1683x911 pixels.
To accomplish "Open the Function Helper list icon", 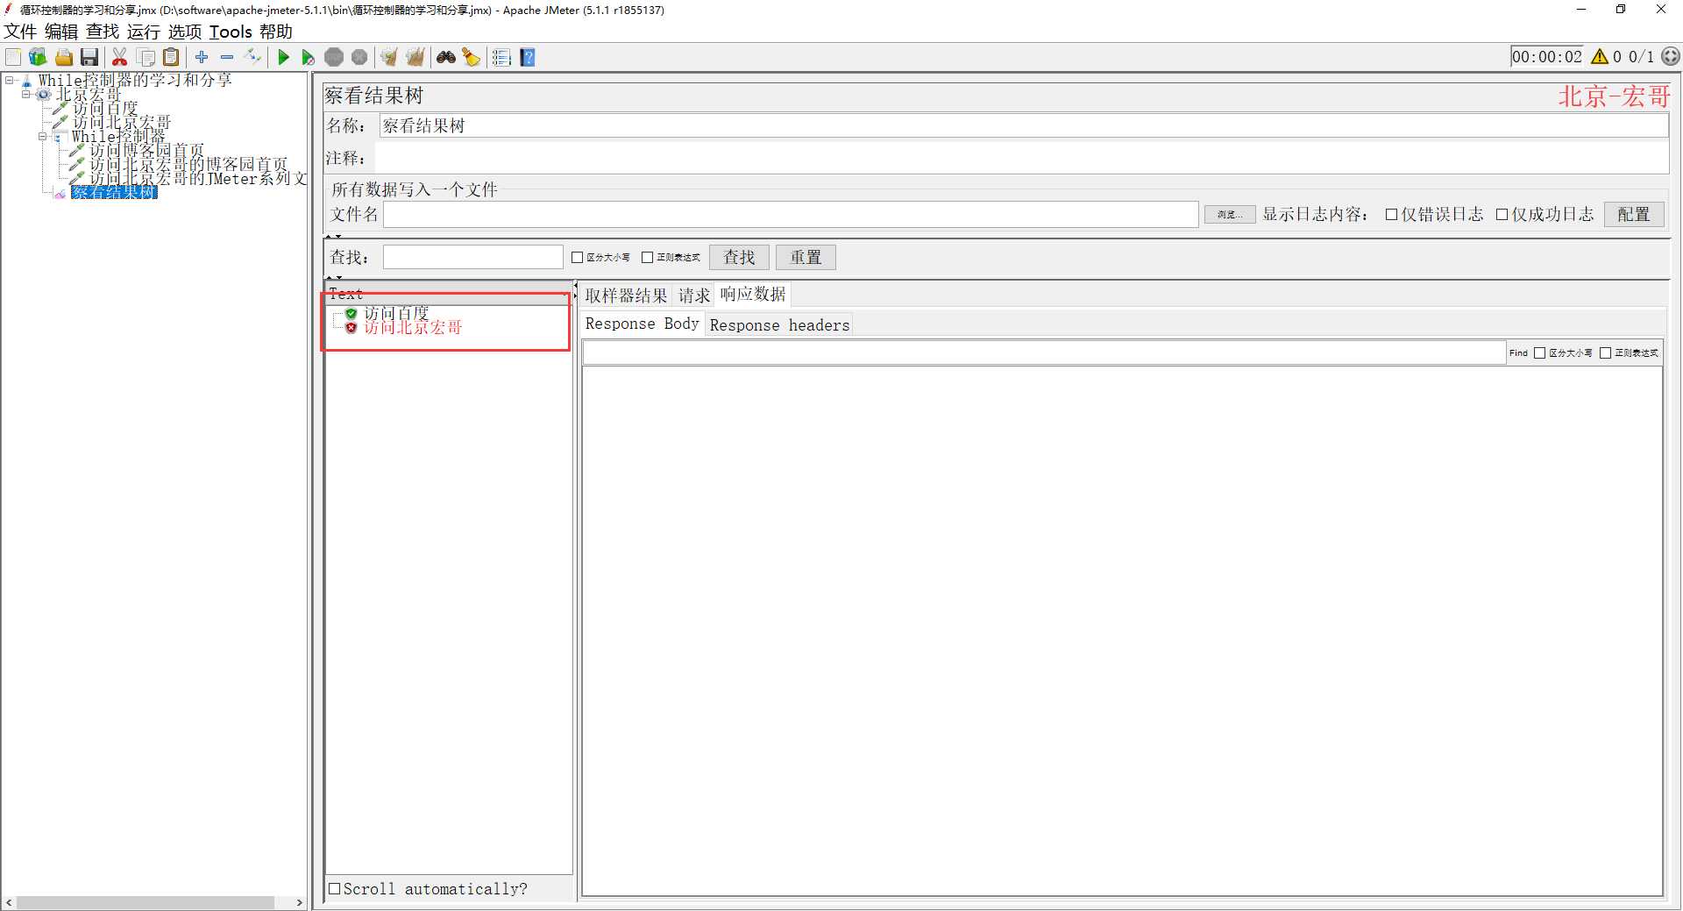I will tap(501, 58).
